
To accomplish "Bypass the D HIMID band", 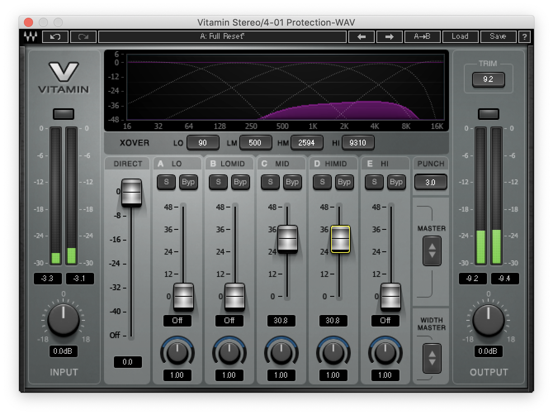I will 344,182.
